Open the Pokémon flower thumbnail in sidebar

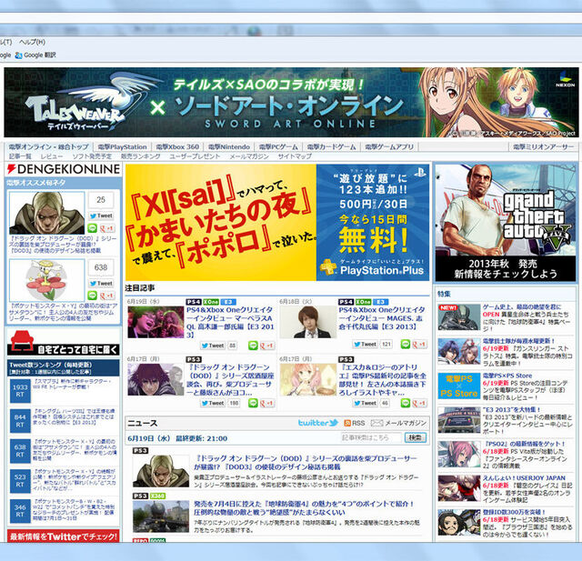(x=46, y=280)
